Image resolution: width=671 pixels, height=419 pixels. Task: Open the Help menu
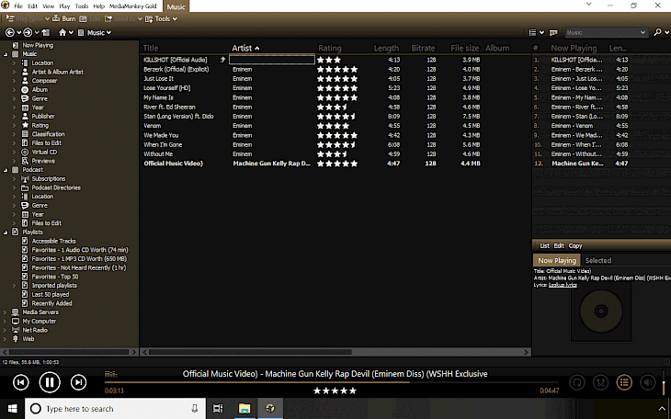point(99,6)
